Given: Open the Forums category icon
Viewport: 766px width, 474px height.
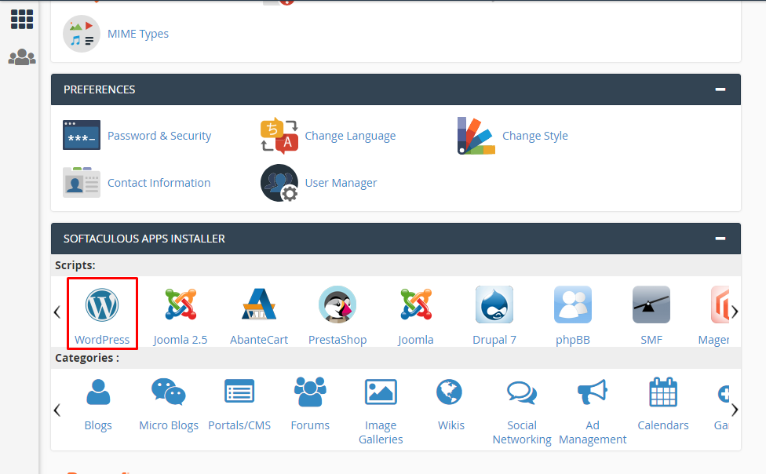Looking at the screenshot, I should point(310,392).
